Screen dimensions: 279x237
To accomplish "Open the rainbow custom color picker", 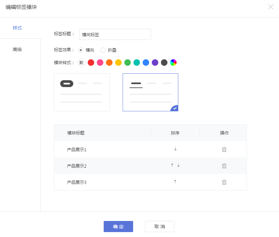I will point(173,63).
